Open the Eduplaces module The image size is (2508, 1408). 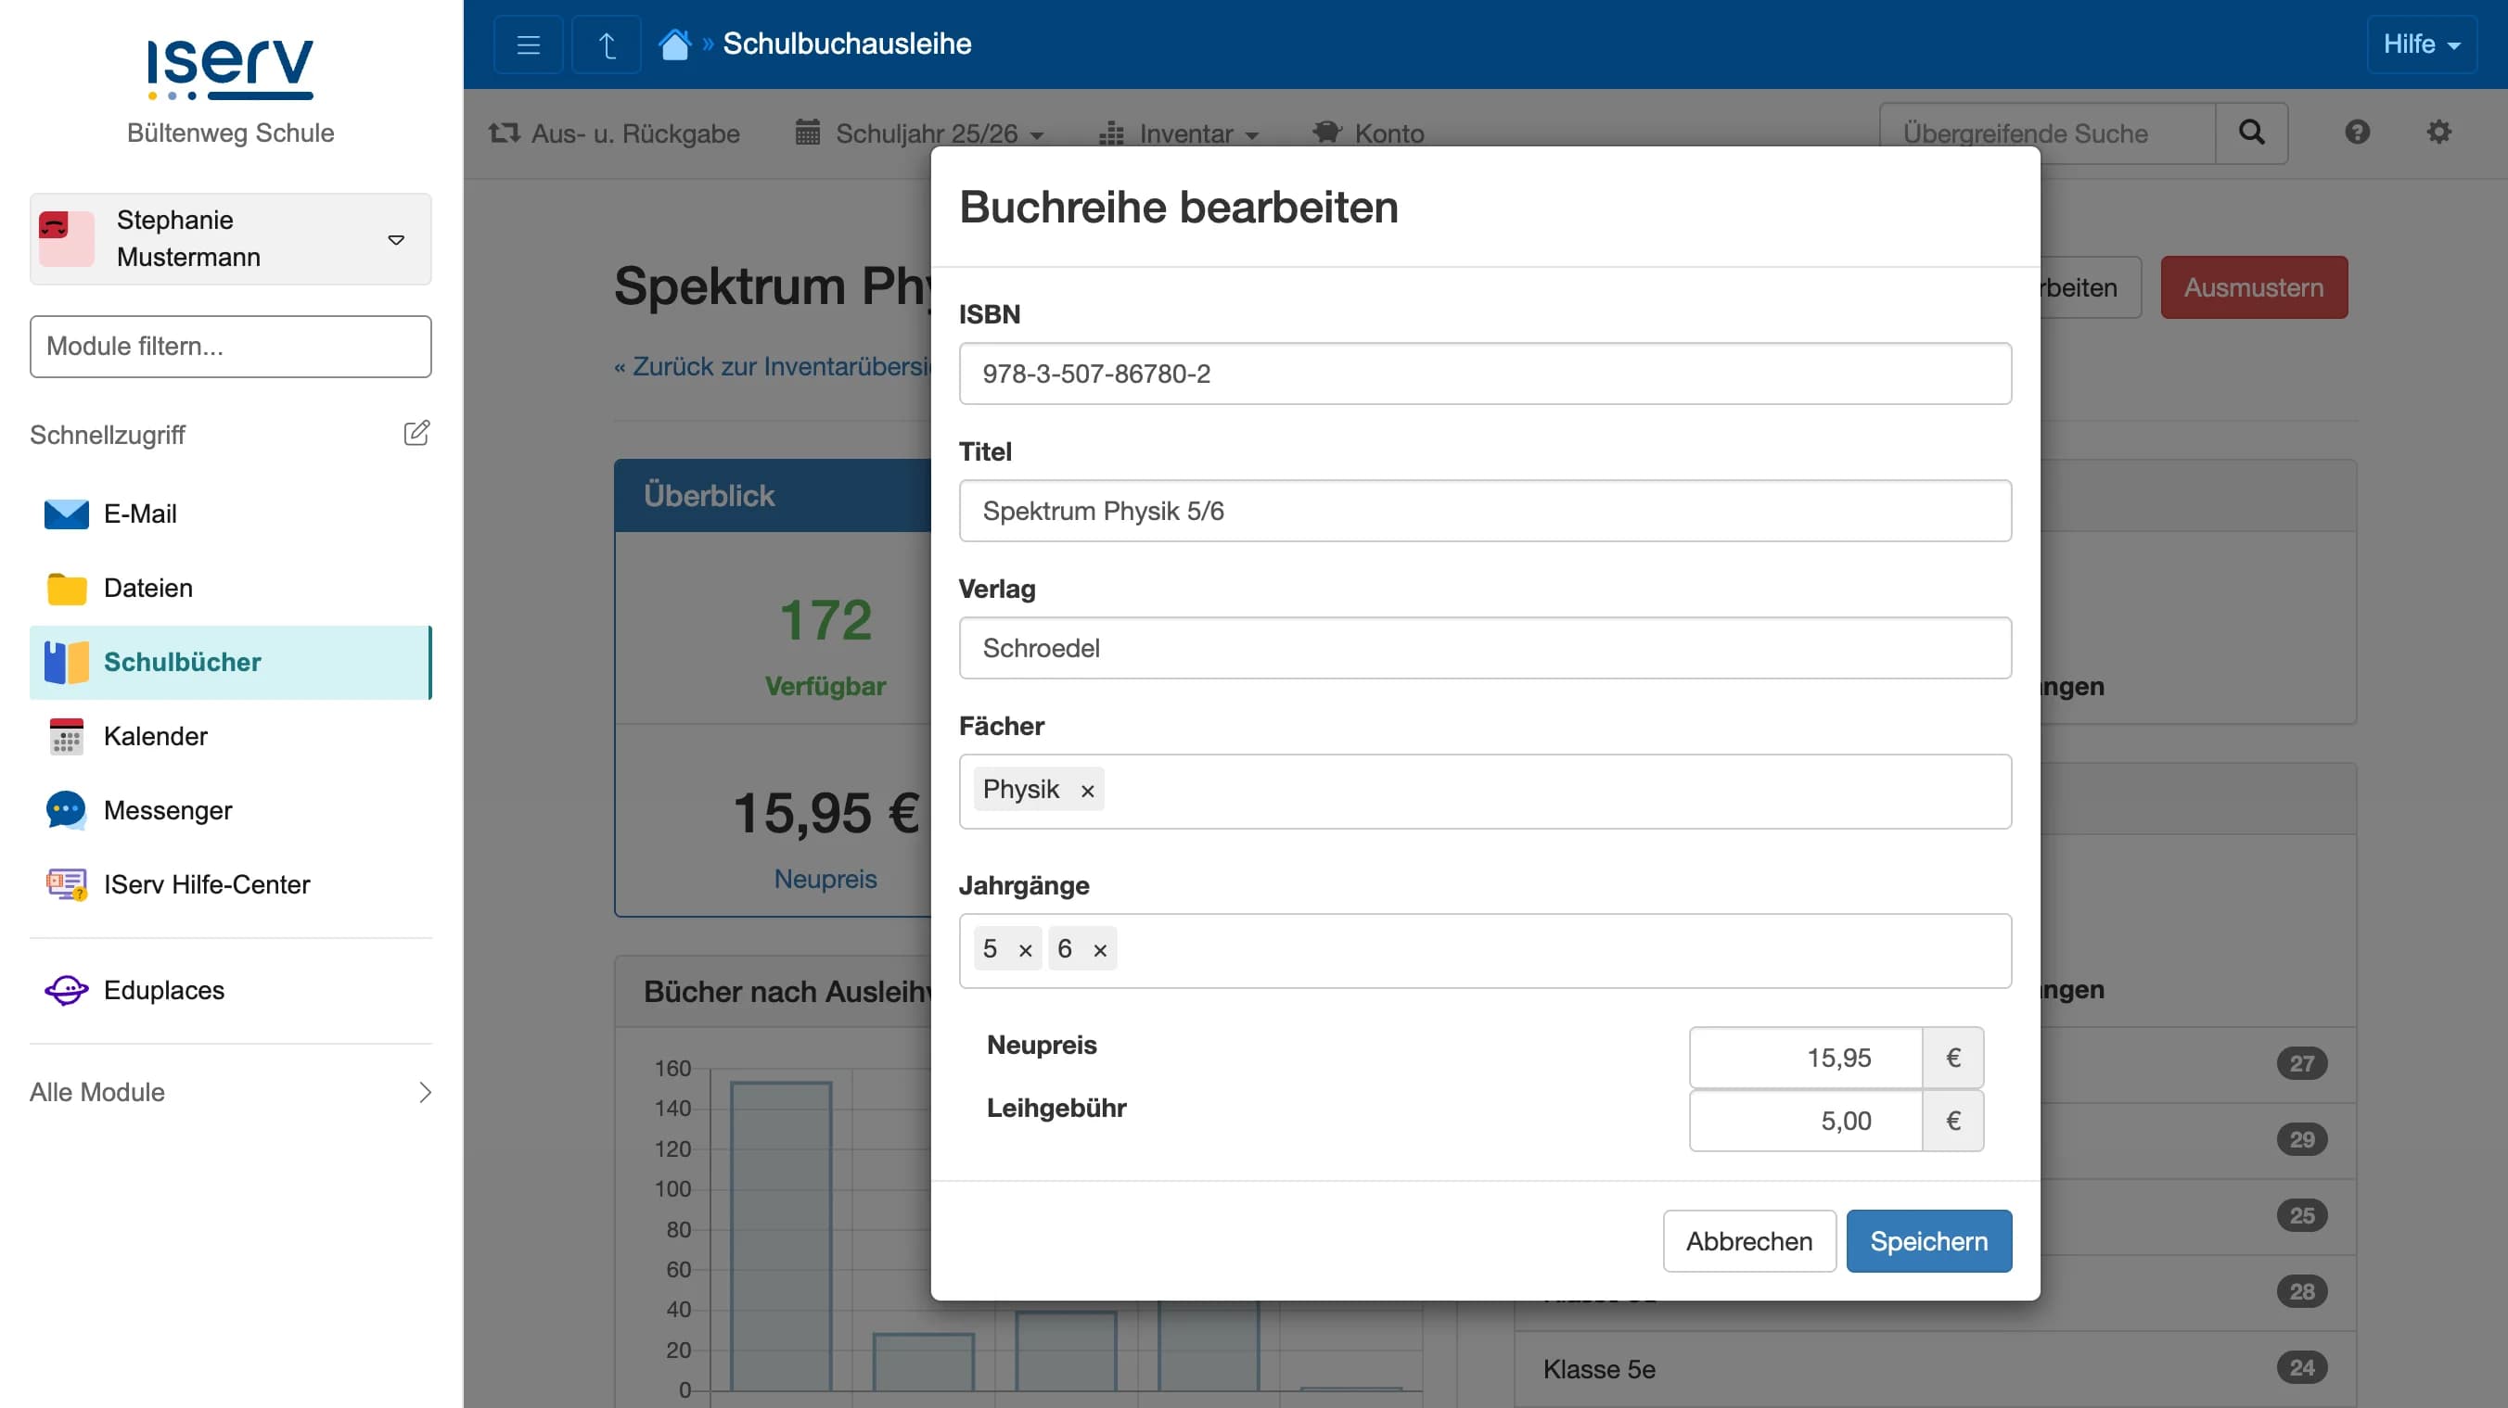click(x=163, y=990)
